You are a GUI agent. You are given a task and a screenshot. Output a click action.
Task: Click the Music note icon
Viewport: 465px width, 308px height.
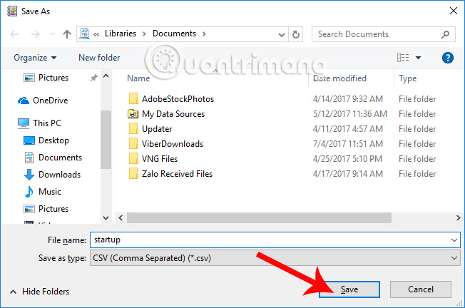29,192
